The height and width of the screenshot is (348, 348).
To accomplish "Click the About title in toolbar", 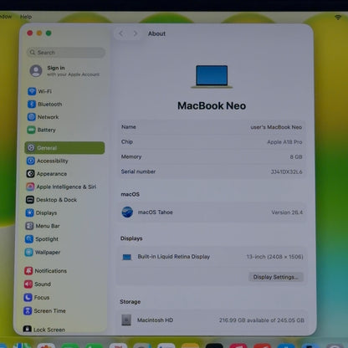I will pyautogui.click(x=156, y=33).
